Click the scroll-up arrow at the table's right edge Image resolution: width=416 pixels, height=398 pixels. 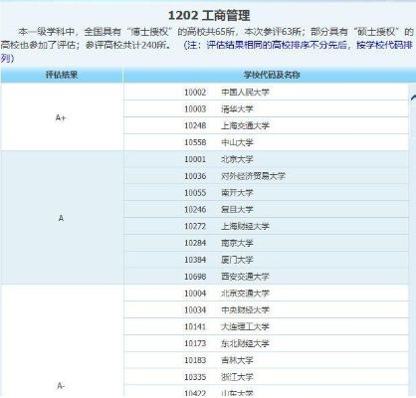click(x=413, y=98)
